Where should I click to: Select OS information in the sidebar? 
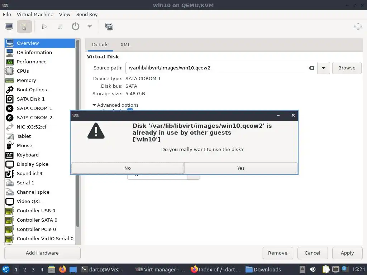point(40,52)
